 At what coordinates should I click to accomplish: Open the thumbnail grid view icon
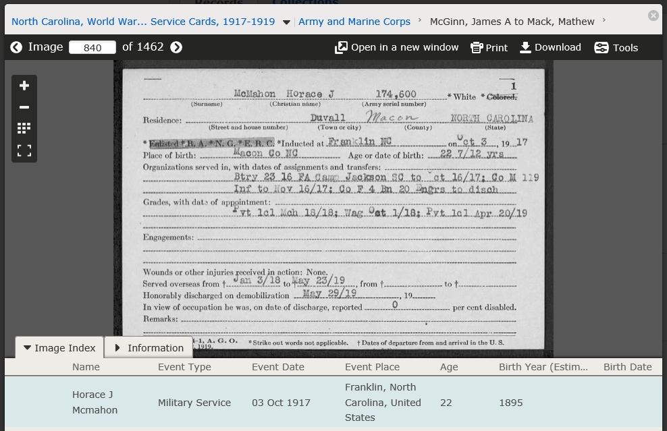[x=24, y=128]
